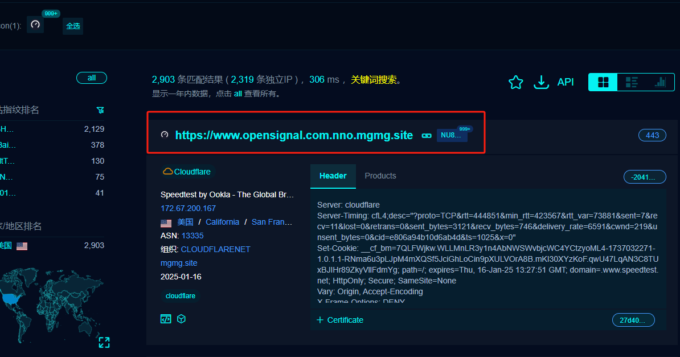Switch to statistics chart view

tap(660, 82)
